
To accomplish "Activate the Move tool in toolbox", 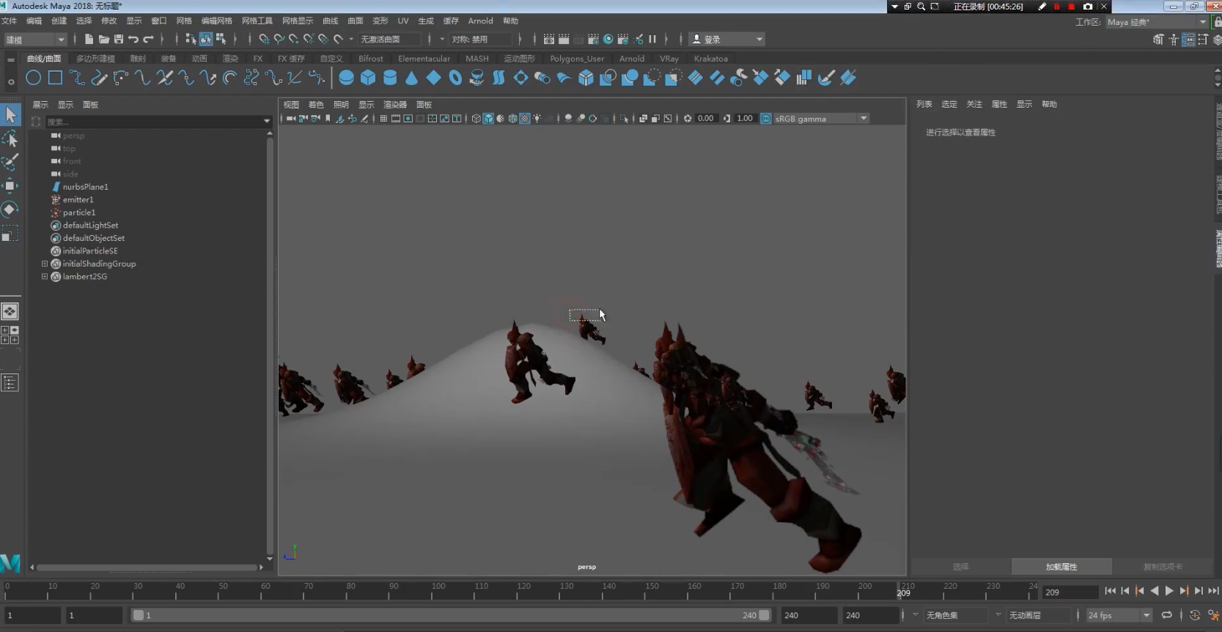I will pos(10,185).
